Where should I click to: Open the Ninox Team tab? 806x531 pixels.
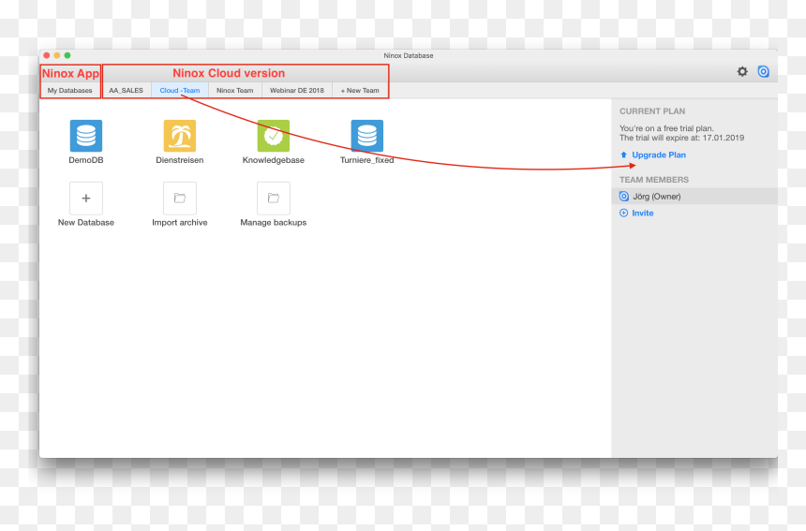pyautogui.click(x=235, y=91)
